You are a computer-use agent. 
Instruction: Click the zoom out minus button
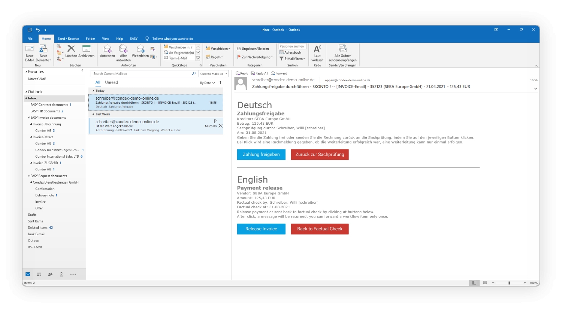[x=493, y=283]
